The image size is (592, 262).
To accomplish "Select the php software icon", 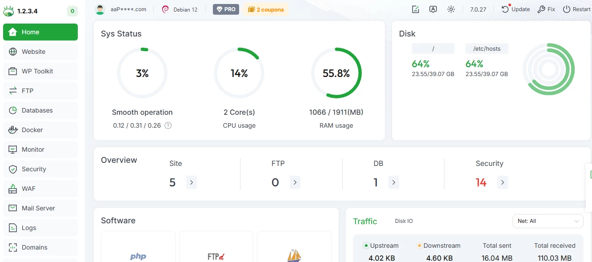I will pyautogui.click(x=138, y=256).
